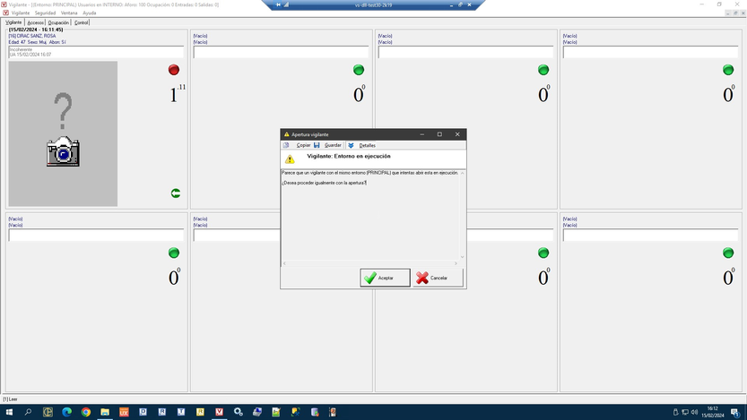Switch to the Ocupación tab

[58, 22]
